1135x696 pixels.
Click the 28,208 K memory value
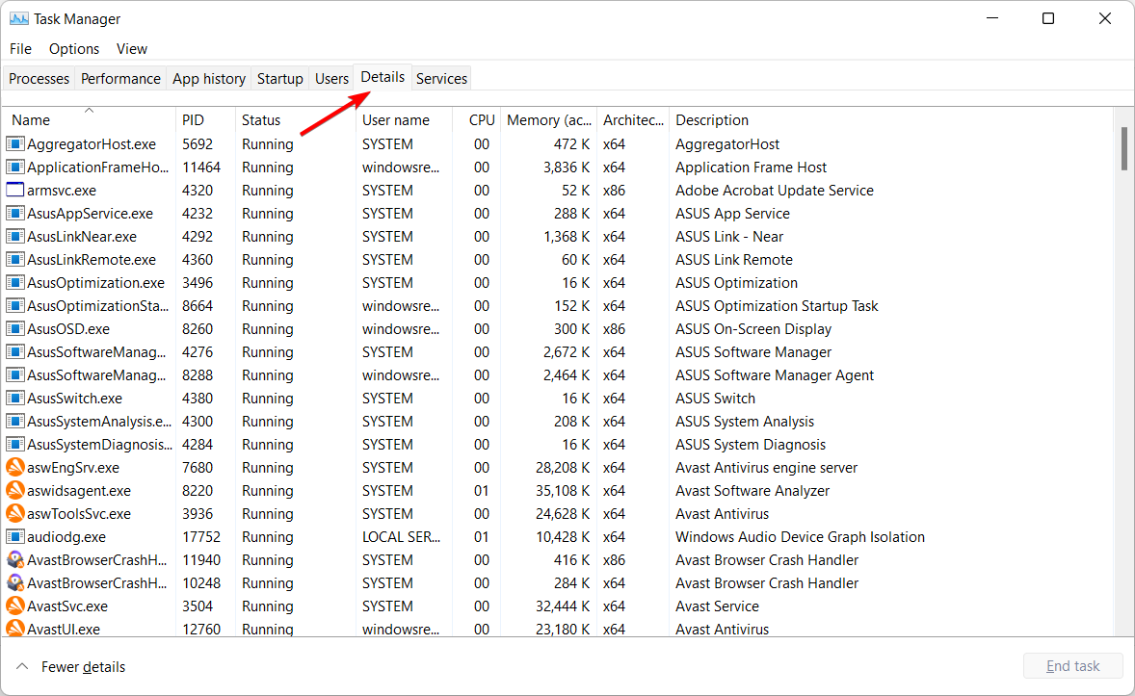[x=563, y=468]
